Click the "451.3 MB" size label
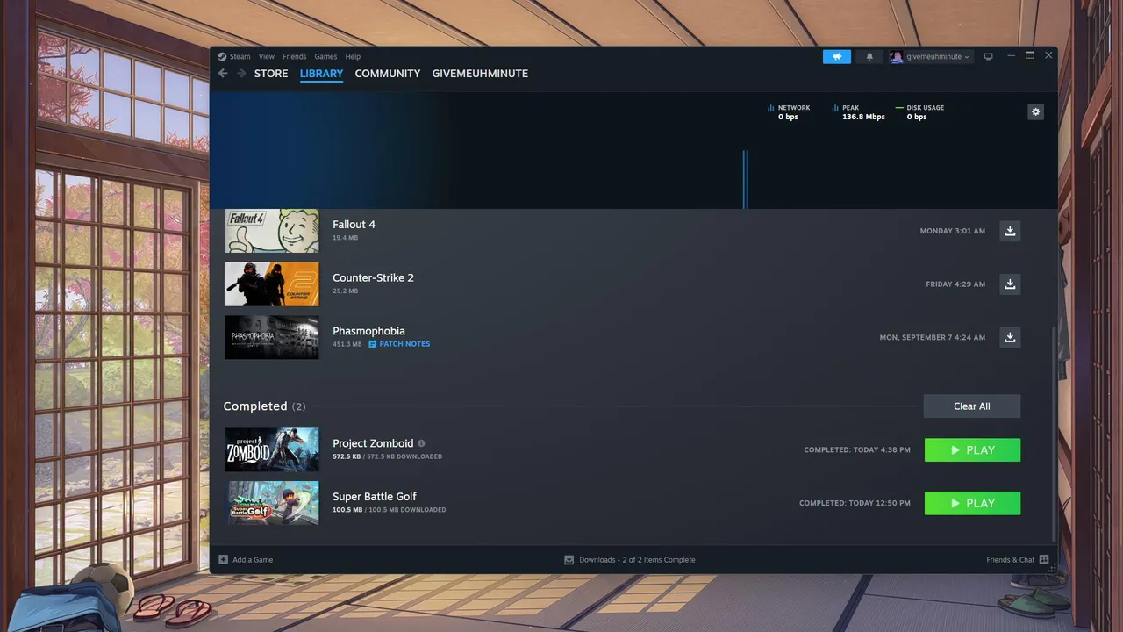 tap(347, 344)
